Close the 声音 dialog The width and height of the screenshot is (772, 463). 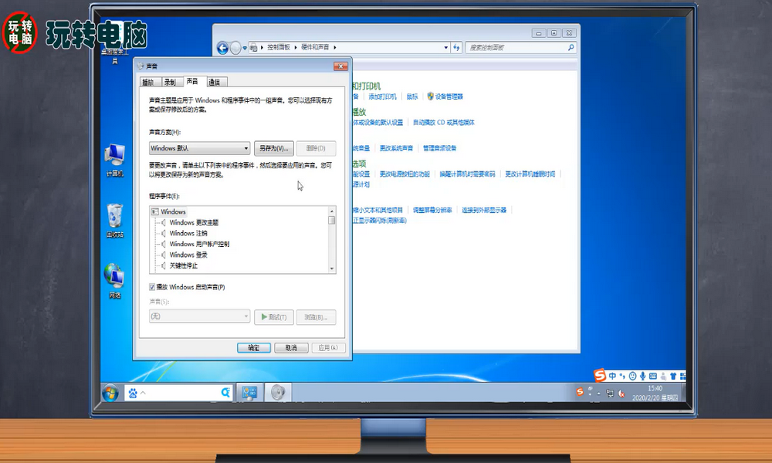(x=340, y=66)
